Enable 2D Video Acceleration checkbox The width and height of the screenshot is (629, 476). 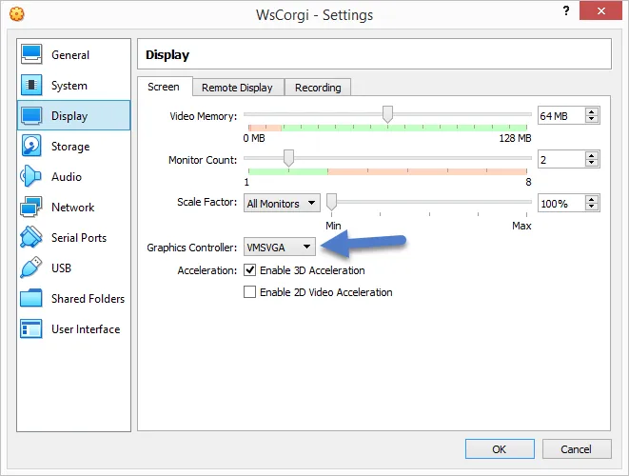point(249,291)
